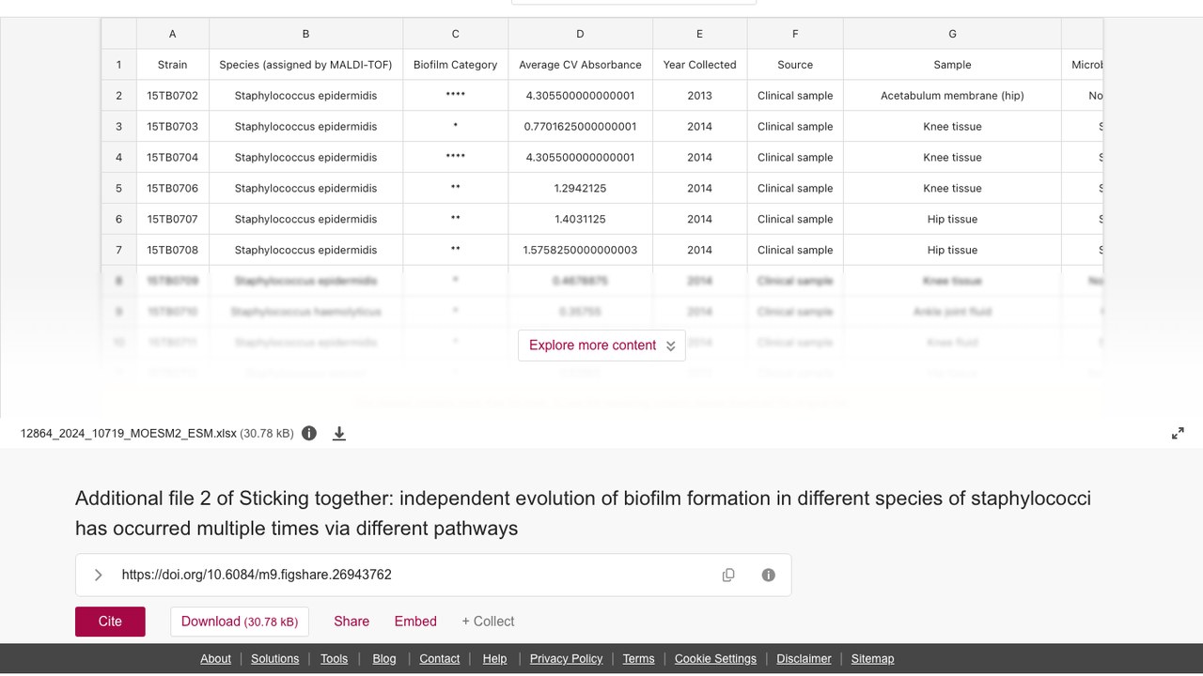Image resolution: width=1203 pixels, height=676 pixels.
Task: Click Explore more content button
Action: (x=601, y=346)
